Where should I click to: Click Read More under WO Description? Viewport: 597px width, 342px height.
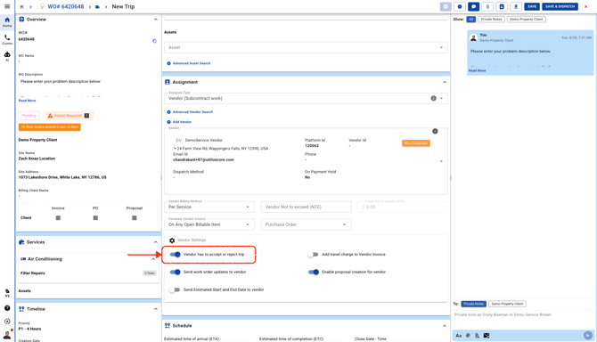(27, 101)
